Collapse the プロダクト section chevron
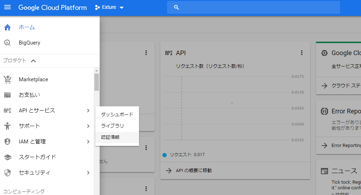361x195 pixels. coord(33,61)
